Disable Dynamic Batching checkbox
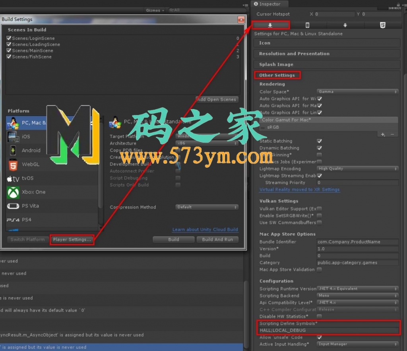 [320, 148]
